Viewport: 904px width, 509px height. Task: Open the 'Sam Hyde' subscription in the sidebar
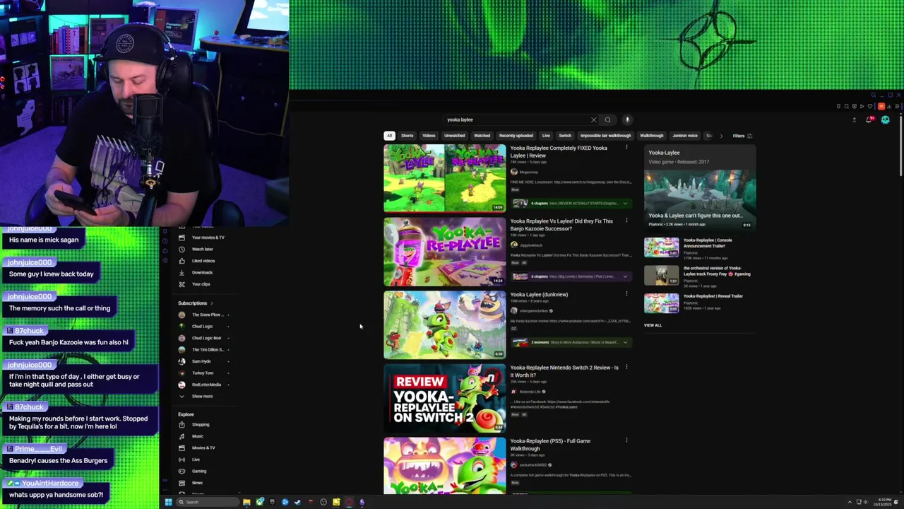point(201,361)
